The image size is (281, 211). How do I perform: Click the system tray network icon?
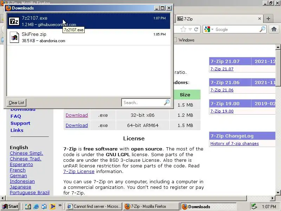[x=254, y=206]
